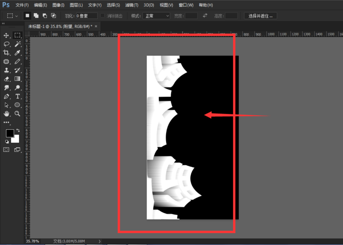Click the 文档:3.00M/5.08M status text
The image size is (343, 245).
(69, 241)
